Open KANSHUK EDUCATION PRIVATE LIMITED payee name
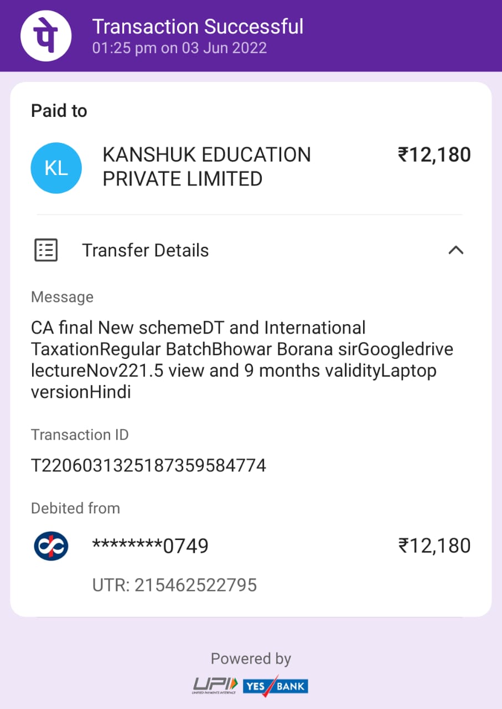The width and height of the screenshot is (502, 709). (206, 167)
